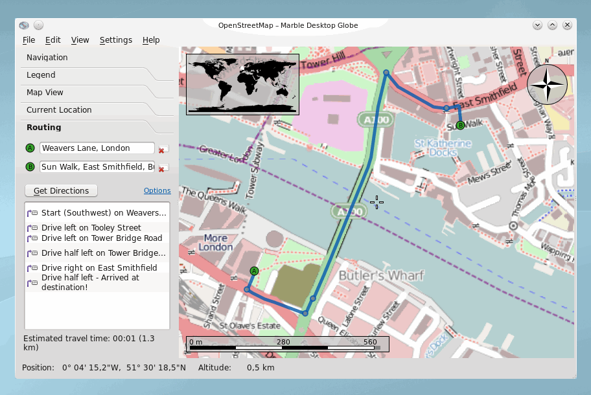This screenshot has height=395, width=591.
Task: Open the Help menu
Action: point(151,40)
